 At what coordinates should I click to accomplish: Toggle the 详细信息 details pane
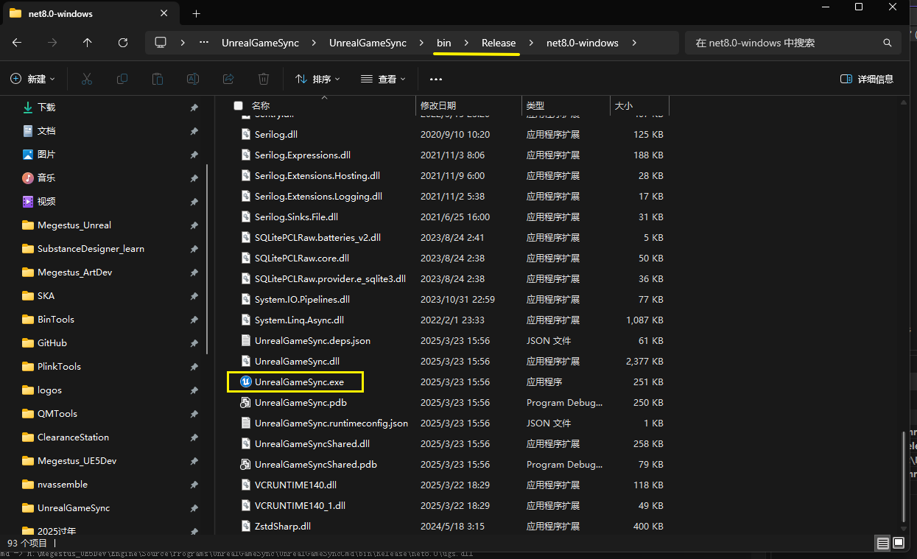tap(867, 79)
